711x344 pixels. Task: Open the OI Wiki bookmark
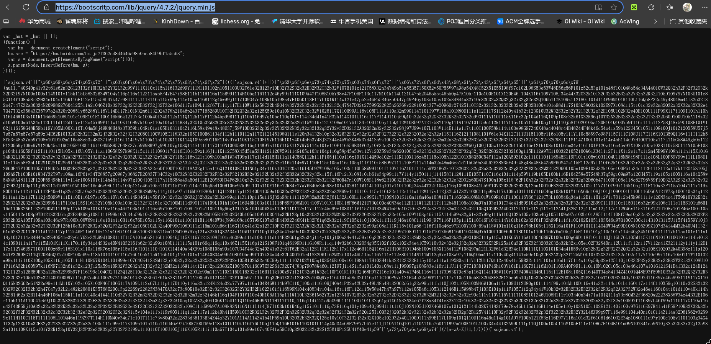point(580,21)
